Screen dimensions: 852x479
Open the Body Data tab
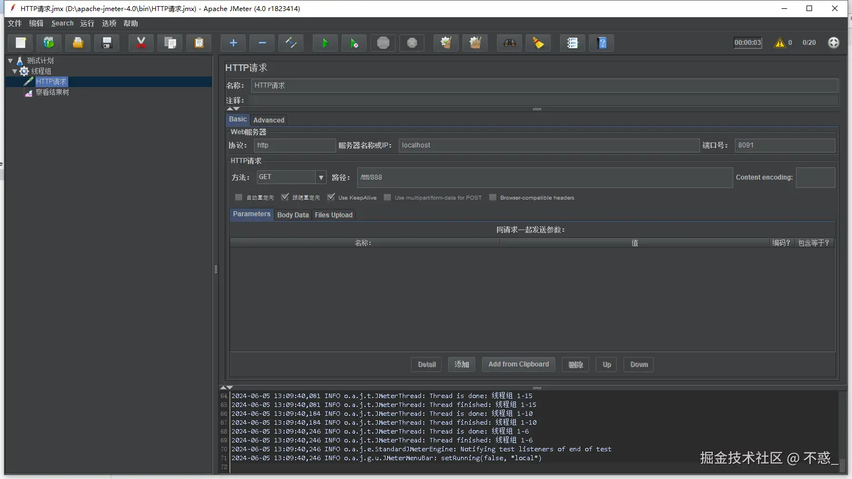click(293, 215)
